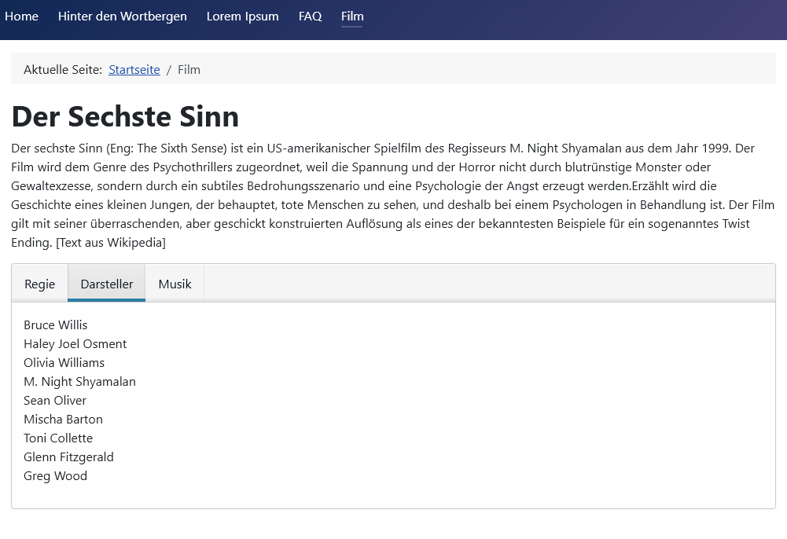Click the Olivia Williams entry
The height and width of the screenshot is (539, 787).
click(64, 363)
